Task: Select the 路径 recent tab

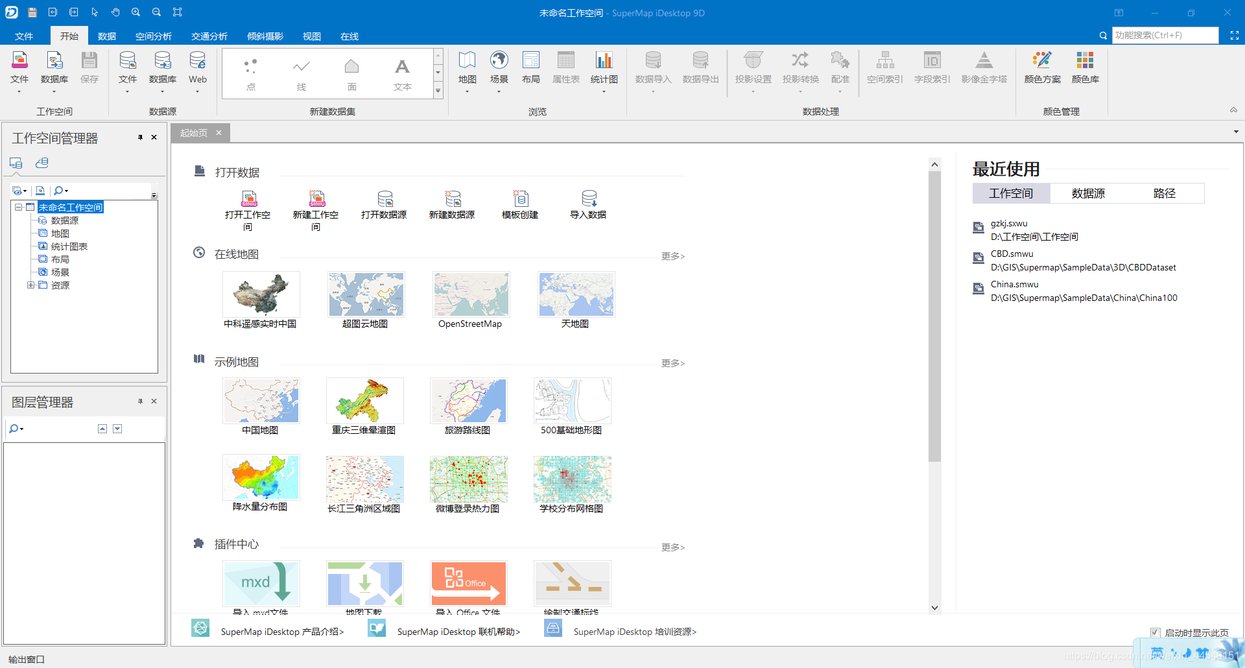Action: click(1165, 193)
